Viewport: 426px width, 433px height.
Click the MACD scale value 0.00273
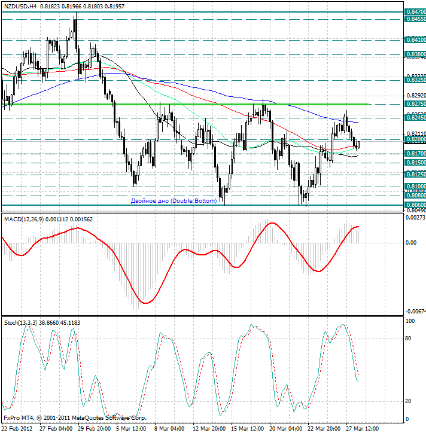point(414,218)
